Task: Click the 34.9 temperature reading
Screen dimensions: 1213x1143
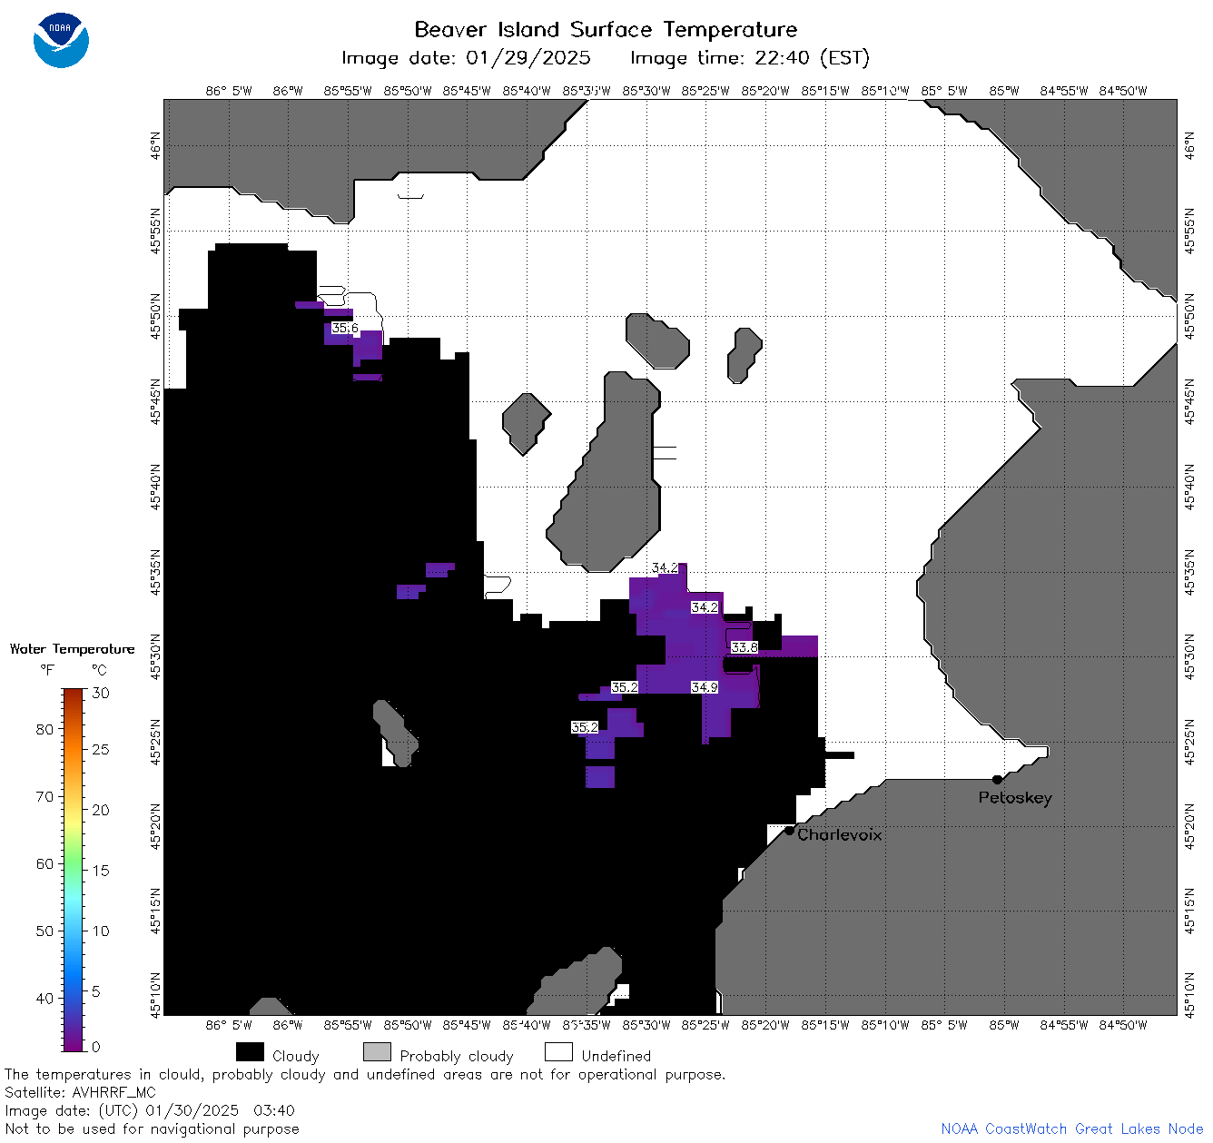Action: click(705, 687)
